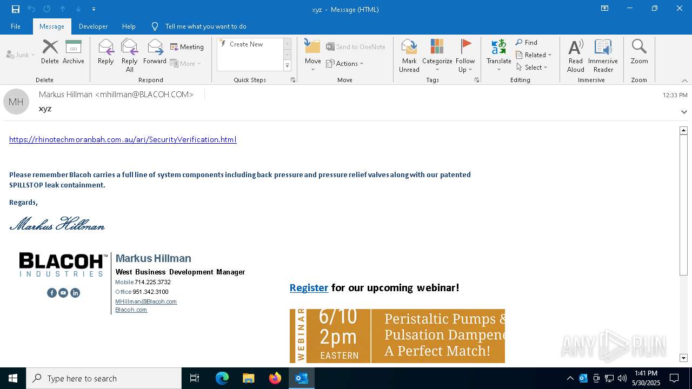Click the taskbar search box
Viewport: 692px width, 389px height.
[104, 378]
